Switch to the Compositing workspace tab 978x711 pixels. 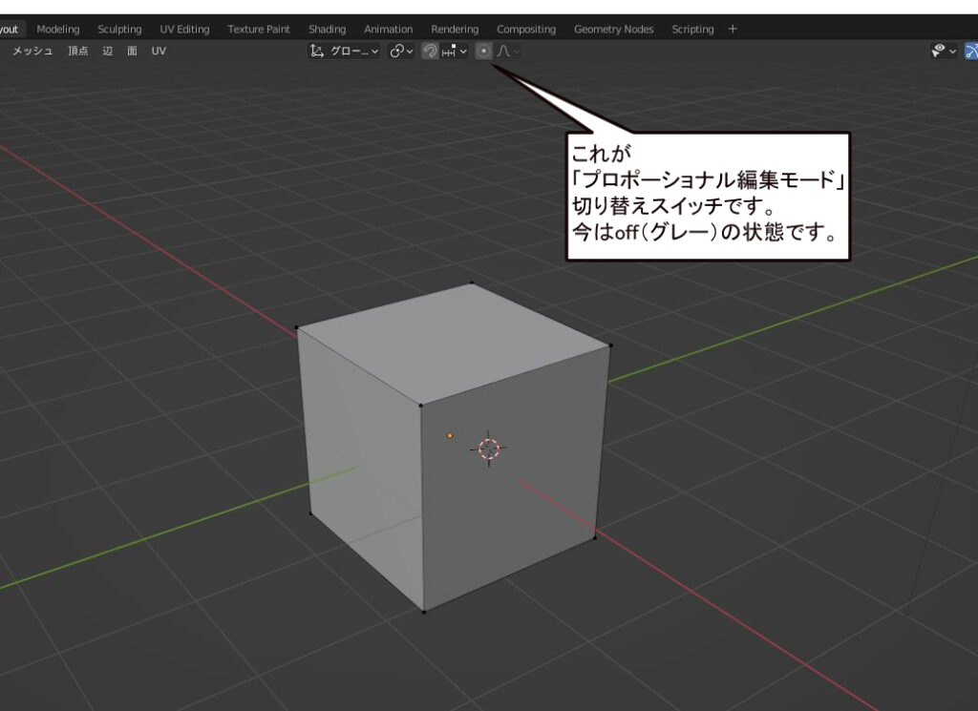click(x=526, y=30)
